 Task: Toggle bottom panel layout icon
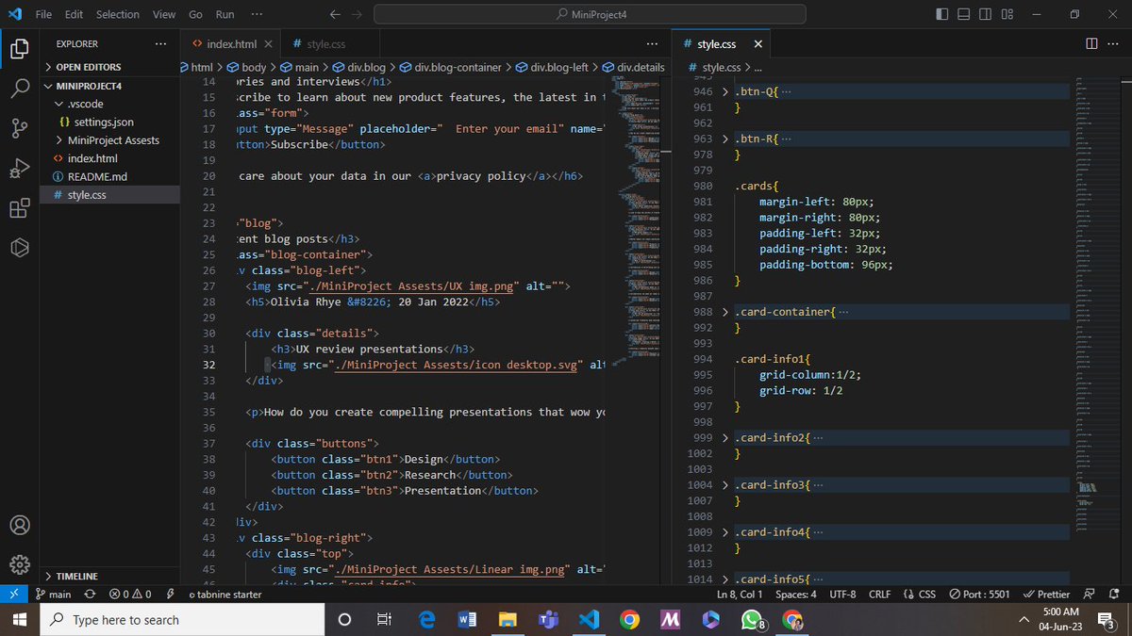click(963, 14)
